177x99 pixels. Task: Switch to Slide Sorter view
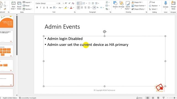click(x=153, y=98)
